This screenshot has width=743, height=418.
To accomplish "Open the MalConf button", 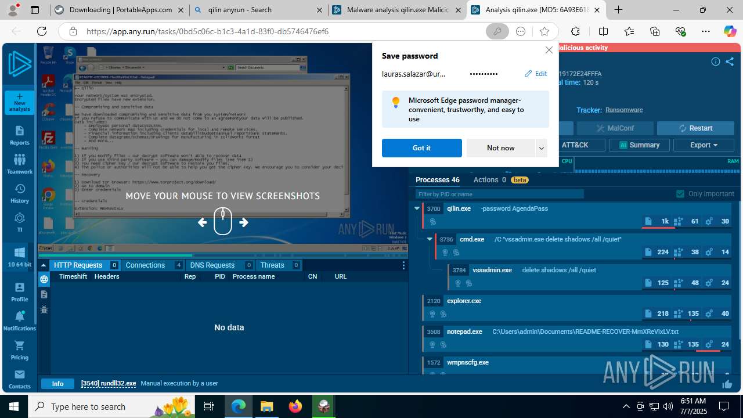I will coord(615,128).
